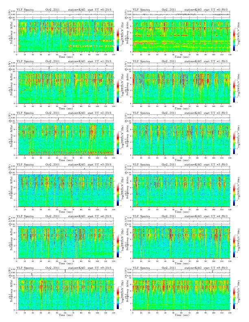249x322 pixels.
Task: Click 'Oct2, 2011' date in the 1:50:0 panel
Action: [x=169, y=61]
